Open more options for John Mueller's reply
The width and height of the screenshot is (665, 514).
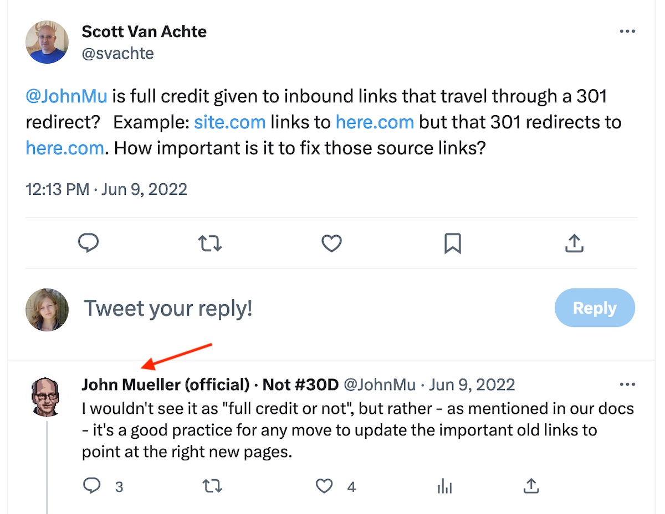point(627,385)
